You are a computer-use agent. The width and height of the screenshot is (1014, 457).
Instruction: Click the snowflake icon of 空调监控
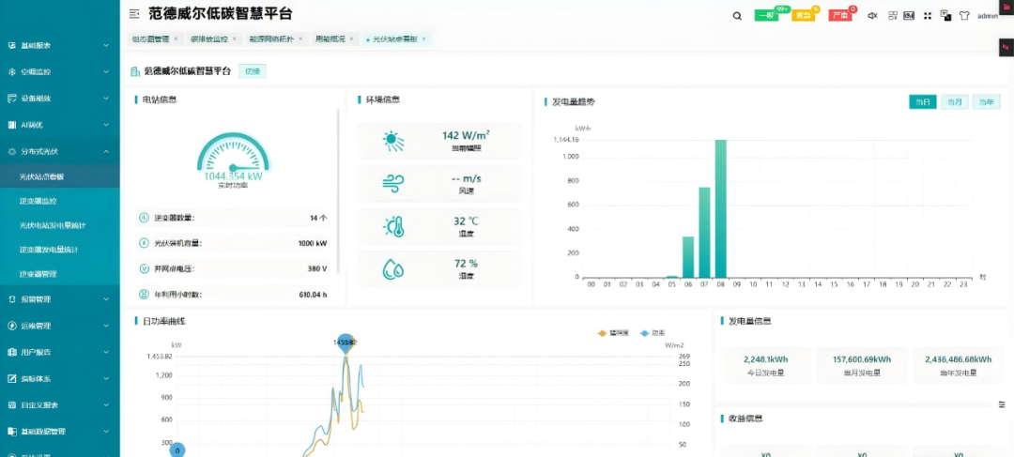pyautogui.click(x=11, y=71)
